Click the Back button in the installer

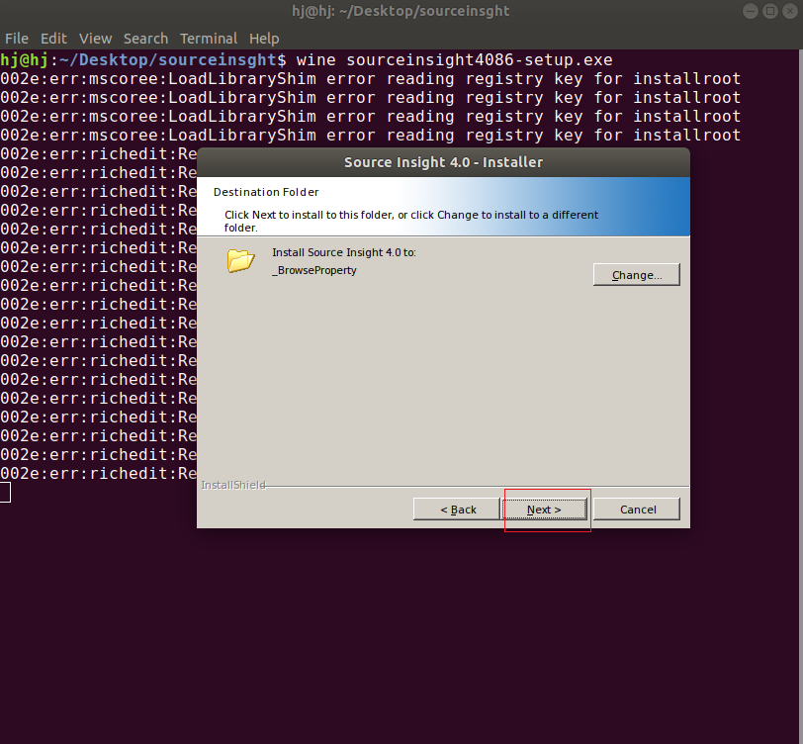click(456, 509)
